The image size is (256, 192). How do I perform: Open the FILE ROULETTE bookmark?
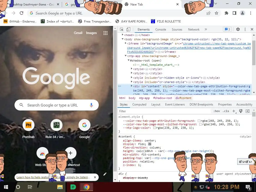(x=166, y=21)
